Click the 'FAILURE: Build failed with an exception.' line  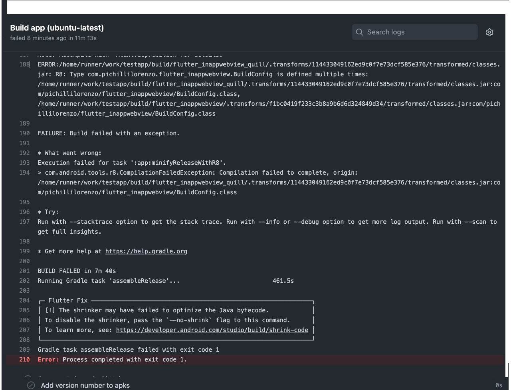coord(109,133)
